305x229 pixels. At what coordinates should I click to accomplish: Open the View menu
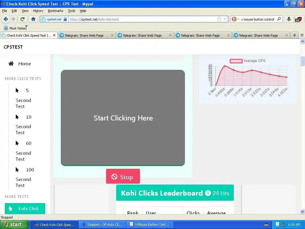coord(25,11)
